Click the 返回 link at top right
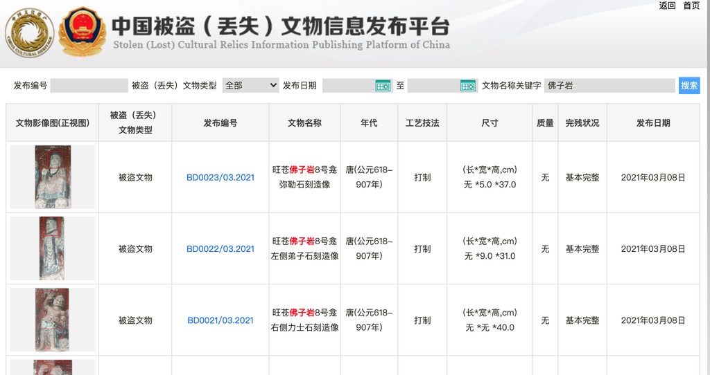Screen dimensions: 710x375 point(667,6)
